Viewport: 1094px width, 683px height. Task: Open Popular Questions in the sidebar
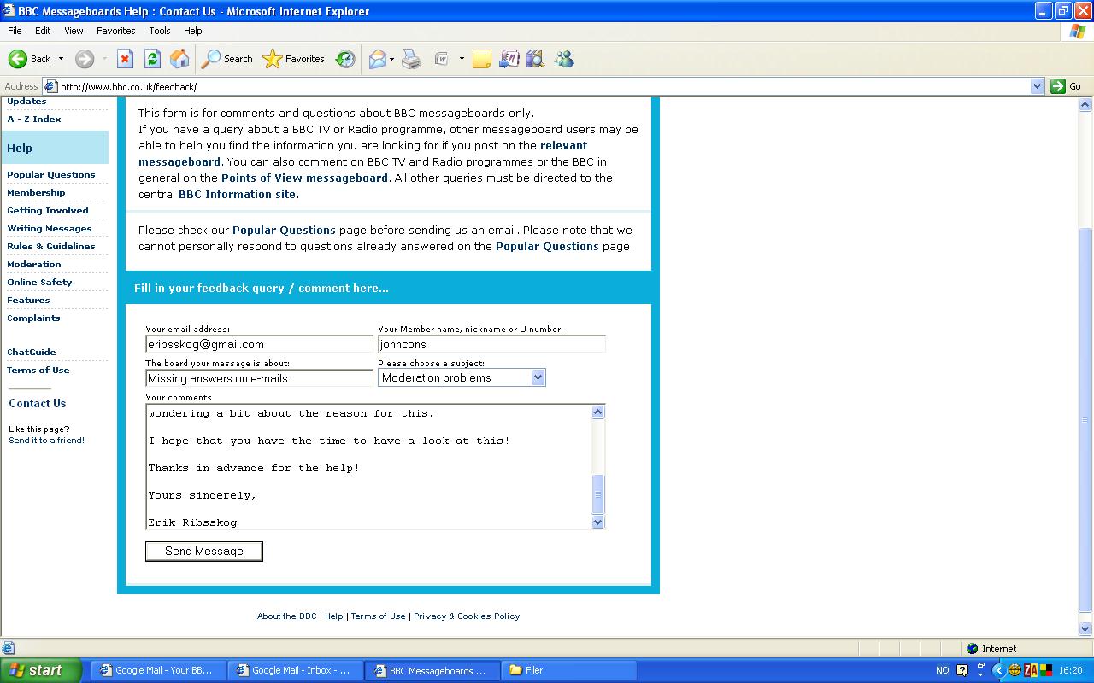[x=51, y=174]
